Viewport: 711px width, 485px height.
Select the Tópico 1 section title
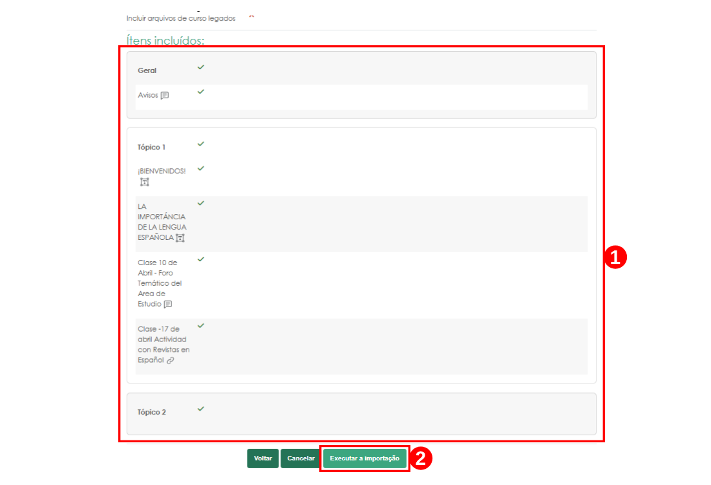coord(151,147)
